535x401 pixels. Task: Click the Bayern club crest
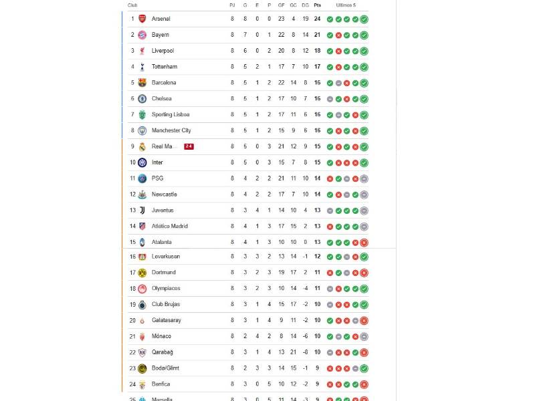pos(142,35)
